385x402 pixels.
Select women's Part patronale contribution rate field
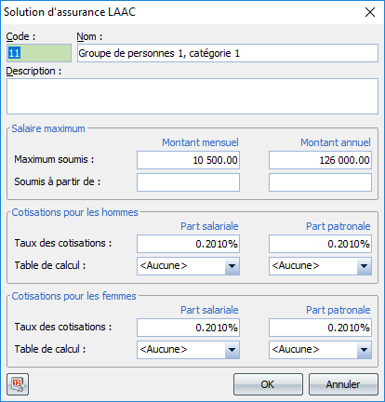(320, 328)
